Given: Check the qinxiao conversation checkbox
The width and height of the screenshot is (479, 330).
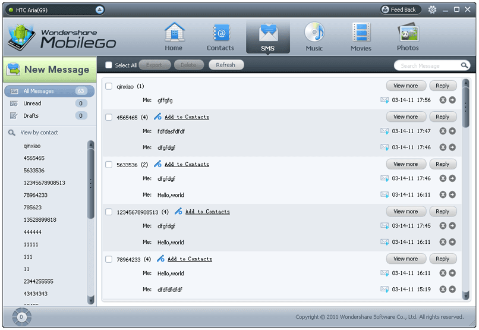Looking at the screenshot, I should pos(109,86).
